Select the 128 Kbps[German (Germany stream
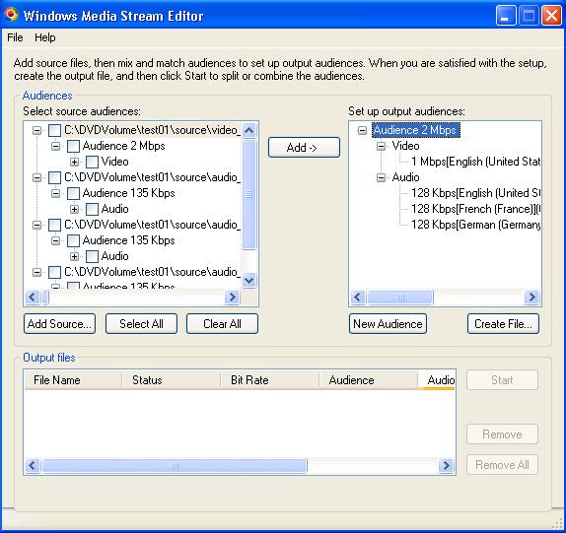Screen dimensions: 566x533 [475, 225]
